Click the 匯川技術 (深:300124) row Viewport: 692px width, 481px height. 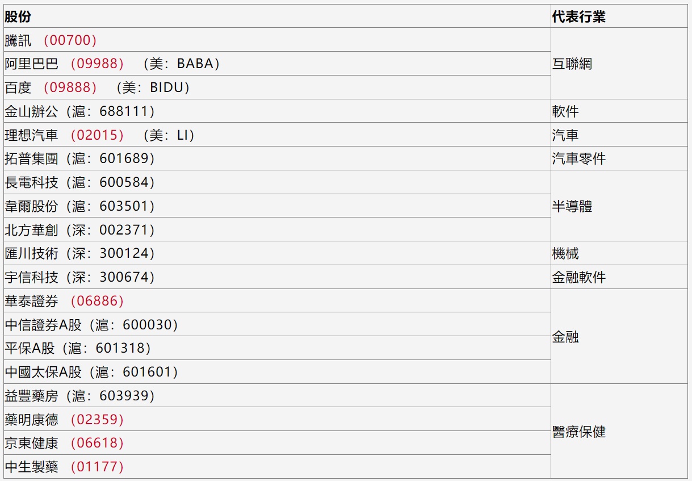tap(79, 253)
